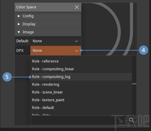
Task: Expand the Config section
Action: [x=48, y=16]
